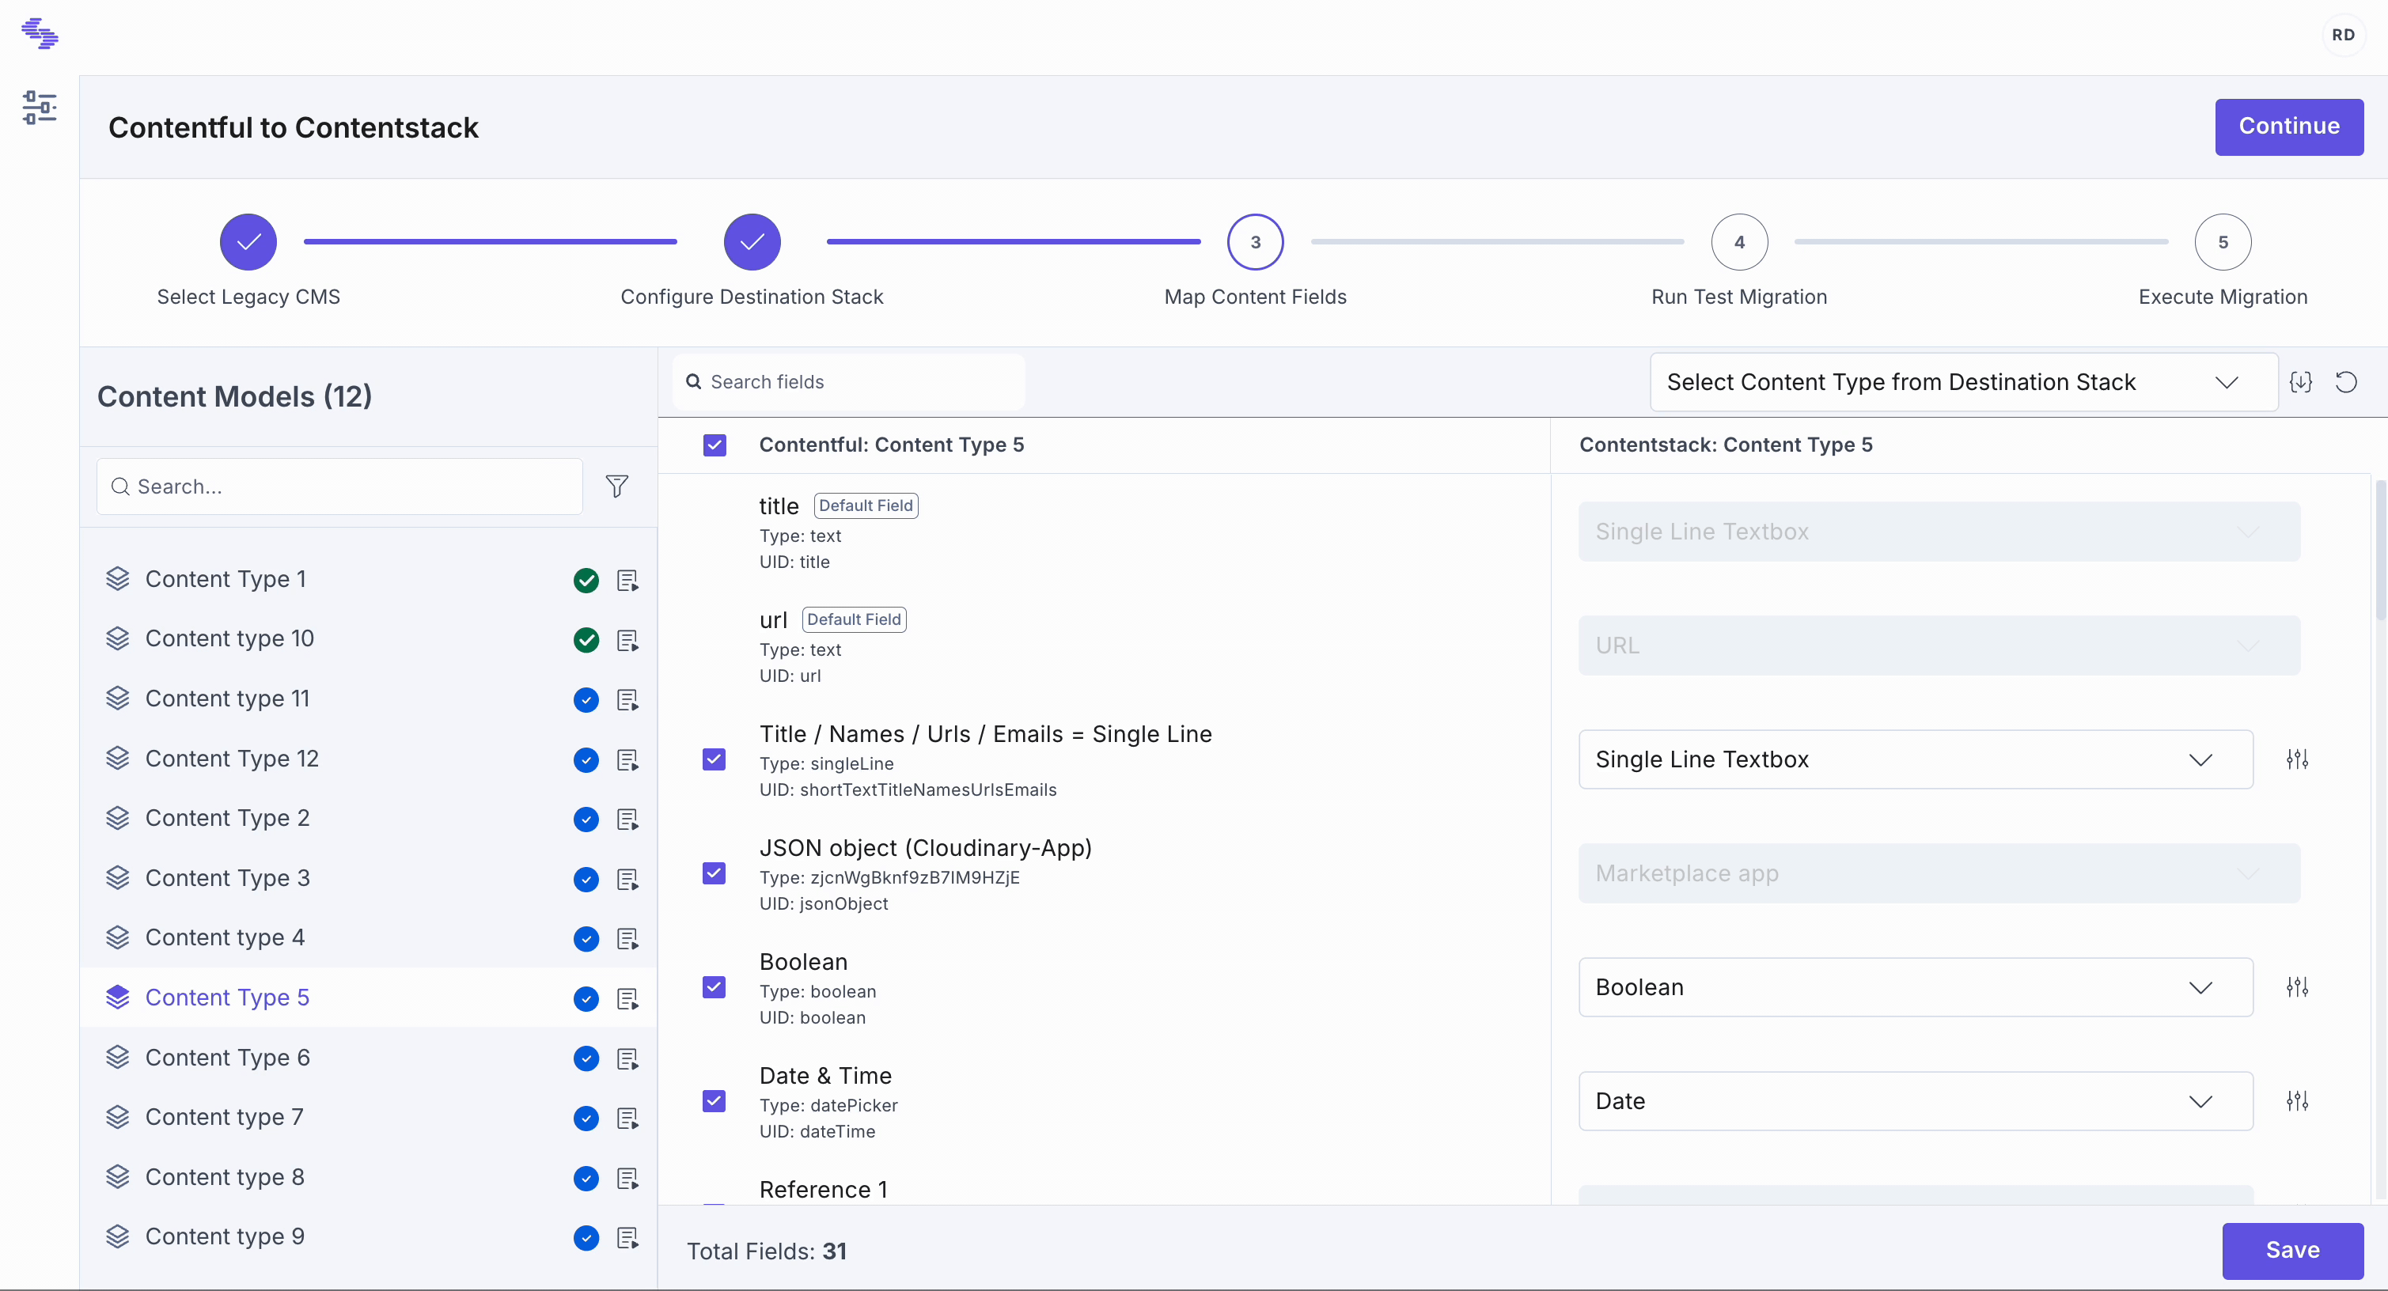Screen dimensions: 2388x1291
Task: Open advanced settings for Boolean field
Action: [x=2297, y=987]
